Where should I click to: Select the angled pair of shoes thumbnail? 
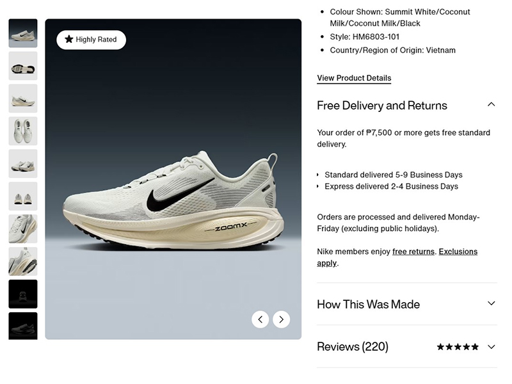pyautogui.click(x=23, y=164)
